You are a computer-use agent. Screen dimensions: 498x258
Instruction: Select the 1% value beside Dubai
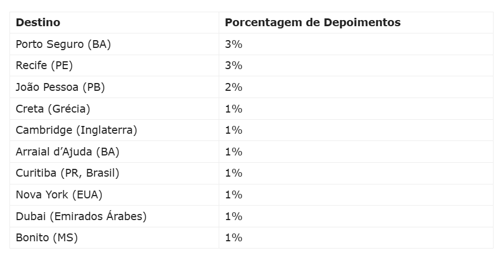234,216
